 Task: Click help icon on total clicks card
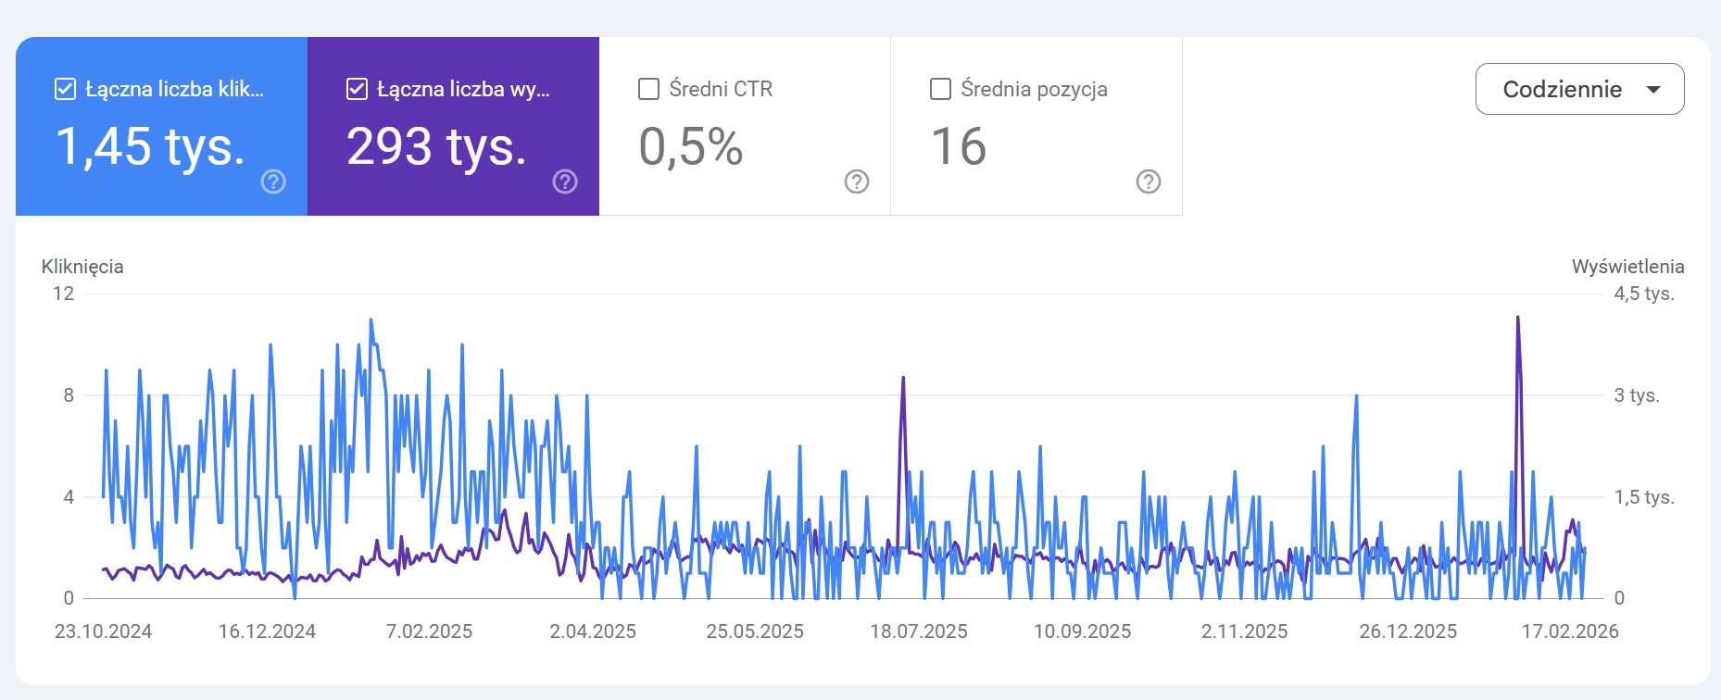pyautogui.click(x=273, y=181)
